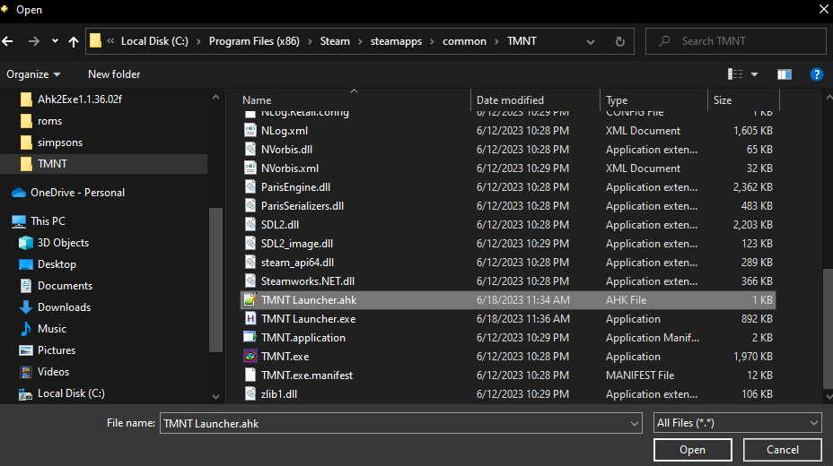Select the ParisEngine.dll file icon
This screenshot has width=833, height=466.
[250, 187]
